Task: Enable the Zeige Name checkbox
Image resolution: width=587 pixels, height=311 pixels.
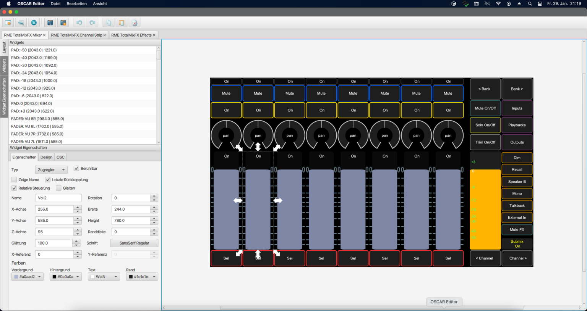Action: pos(14,179)
